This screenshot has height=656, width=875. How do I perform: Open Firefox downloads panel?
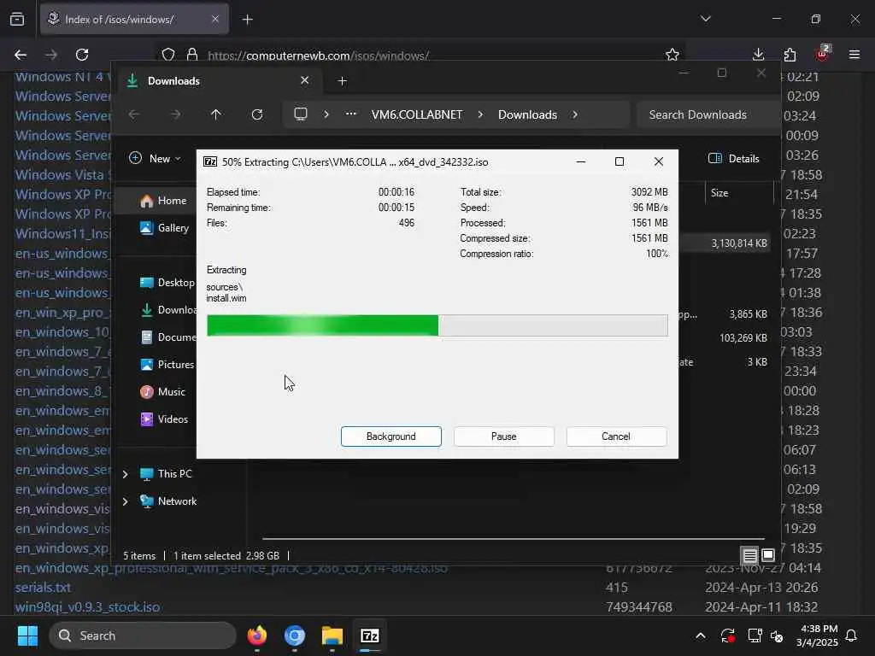click(x=758, y=55)
